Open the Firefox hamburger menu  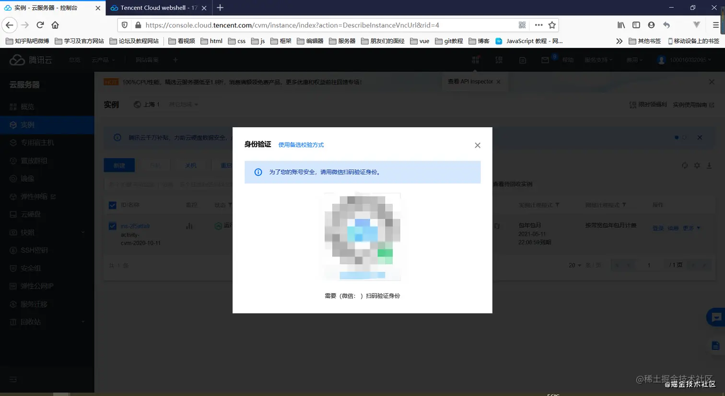[x=715, y=25]
